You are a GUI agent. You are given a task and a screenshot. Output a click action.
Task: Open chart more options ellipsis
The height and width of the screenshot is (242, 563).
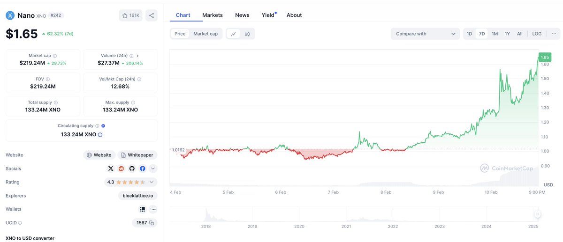[x=554, y=34]
